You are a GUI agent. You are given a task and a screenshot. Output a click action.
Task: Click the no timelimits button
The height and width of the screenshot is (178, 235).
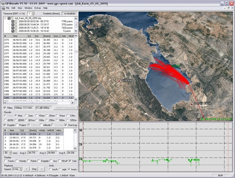(70, 14)
